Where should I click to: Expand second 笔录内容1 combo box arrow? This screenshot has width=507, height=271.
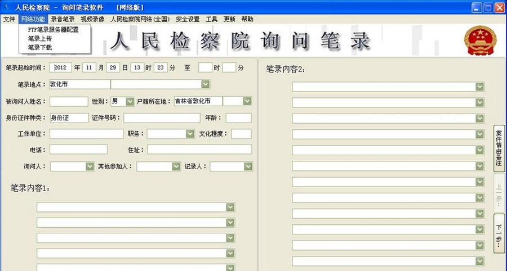[x=230, y=223]
